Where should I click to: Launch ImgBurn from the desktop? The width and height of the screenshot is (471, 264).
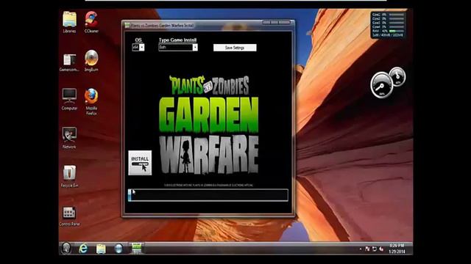91,61
